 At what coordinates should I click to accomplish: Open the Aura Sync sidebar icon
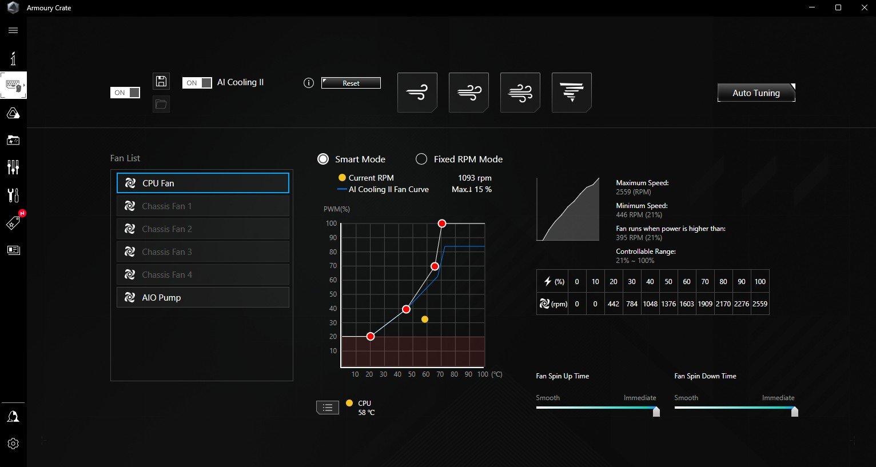pyautogui.click(x=13, y=113)
